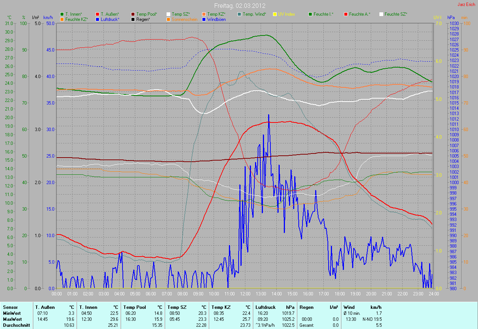The image size is (478, 329).
Task: Click the "Jarz Erich" author text
Action: click(x=466, y=4)
